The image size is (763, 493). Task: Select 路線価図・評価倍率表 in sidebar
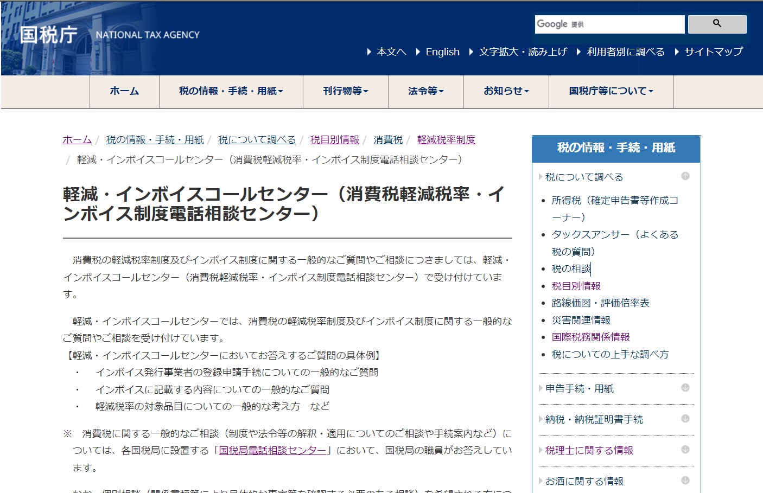600,303
